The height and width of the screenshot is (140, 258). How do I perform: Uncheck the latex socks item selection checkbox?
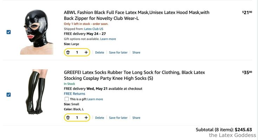click(8, 94)
